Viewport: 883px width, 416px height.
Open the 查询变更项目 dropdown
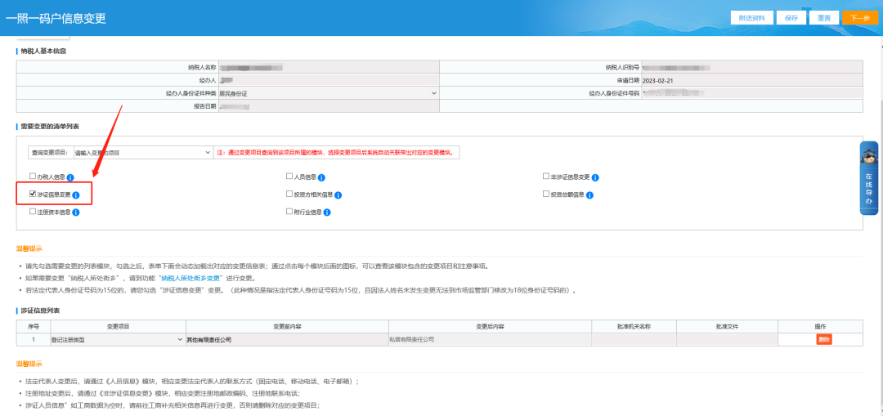[142, 153]
